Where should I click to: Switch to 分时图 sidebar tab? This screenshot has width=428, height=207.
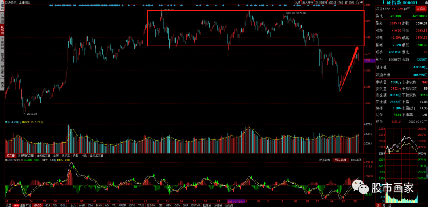(2, 17)
